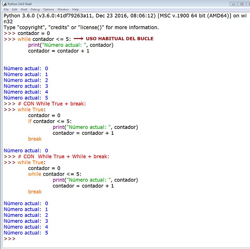Click the comment # CON While True + break
The image size is (250, 249).
click(x=52, y=104)
